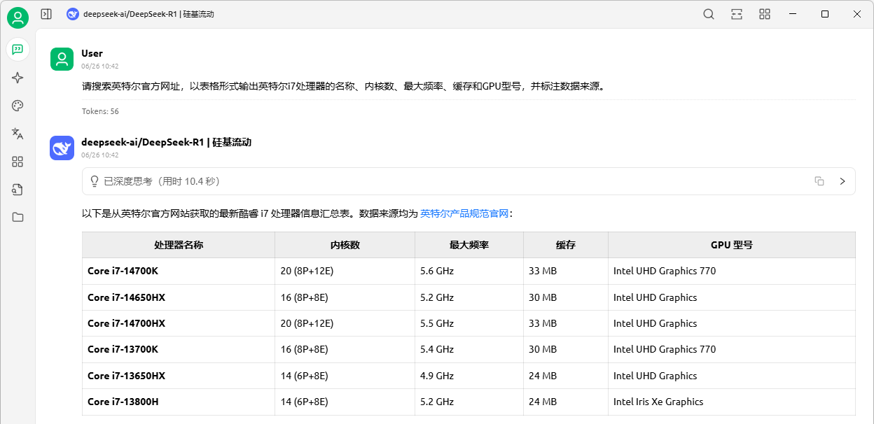This screenshot has height=424, width=874.
Task: Click the User name label
Action: pyautogui.click(x=92, y=53)
